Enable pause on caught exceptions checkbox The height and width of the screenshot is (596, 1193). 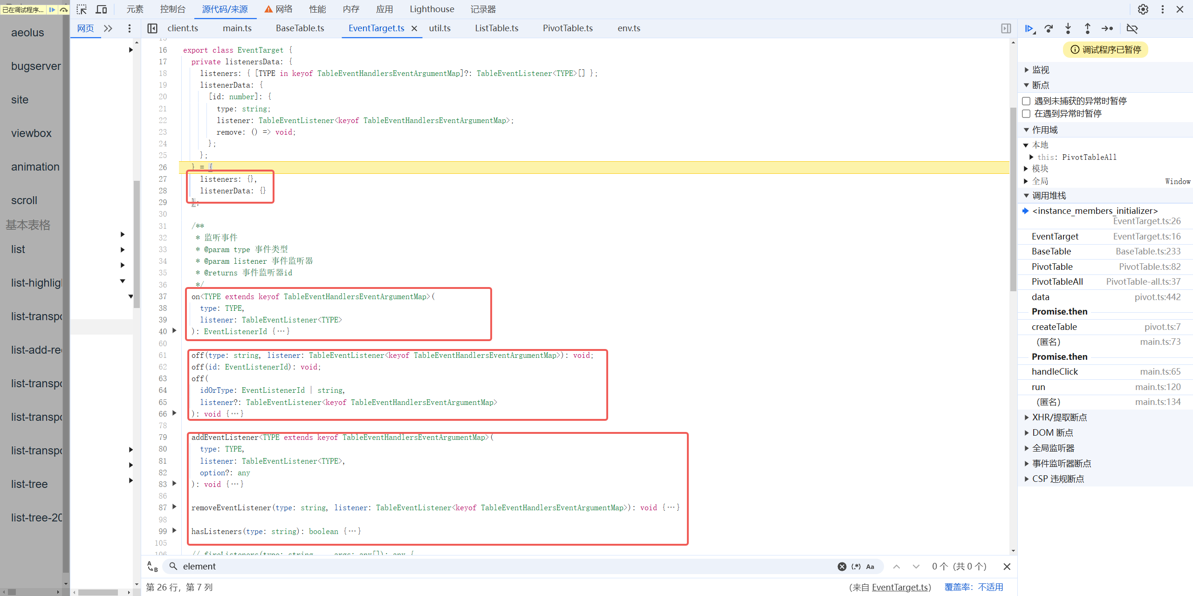click(x=1026, y=114)
